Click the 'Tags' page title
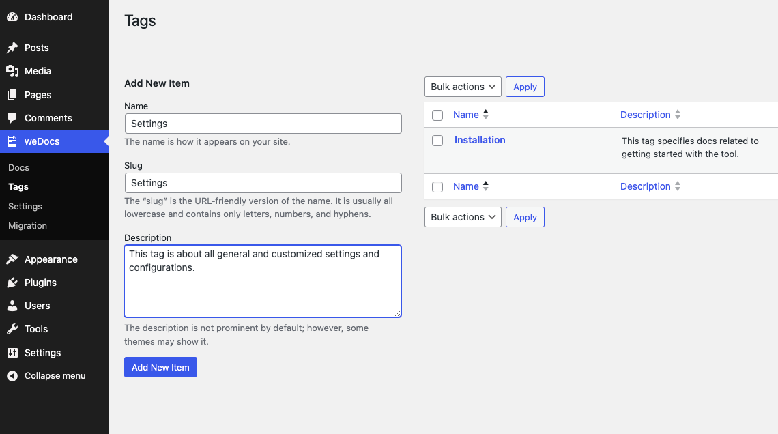Image resolution: width=778 pixels, height=434 pixels. click(140, 21)
